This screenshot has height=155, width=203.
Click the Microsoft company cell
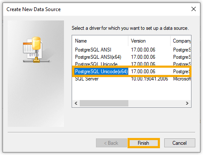pos(182,79)
